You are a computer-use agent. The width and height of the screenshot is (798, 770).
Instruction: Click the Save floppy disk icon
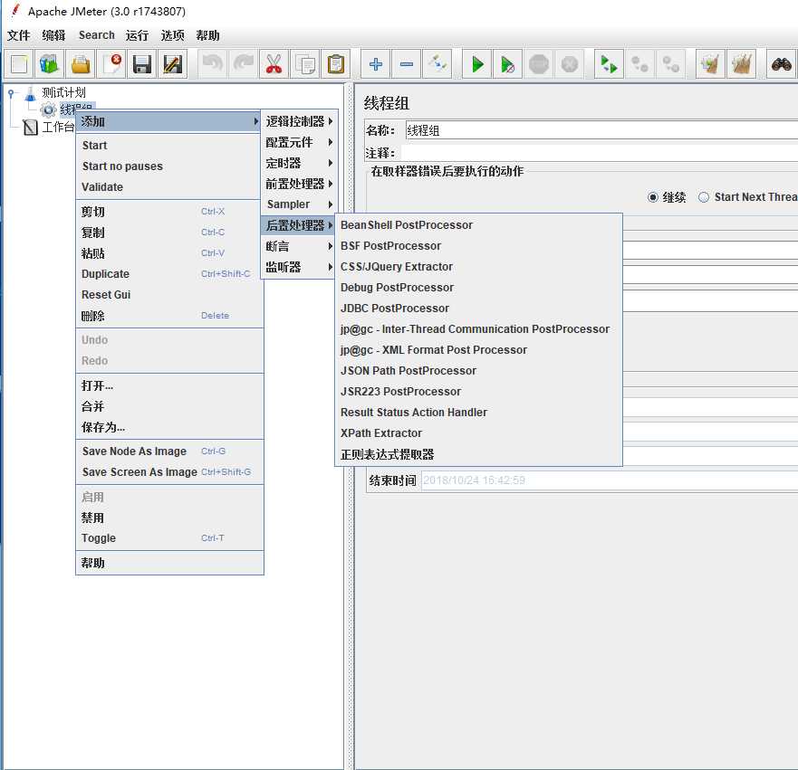[x=142, y=64]
